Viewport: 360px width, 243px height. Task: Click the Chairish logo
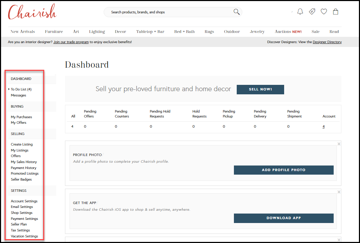pos(32,12)
